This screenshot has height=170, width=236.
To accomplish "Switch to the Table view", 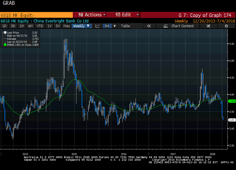I will 125,26.
